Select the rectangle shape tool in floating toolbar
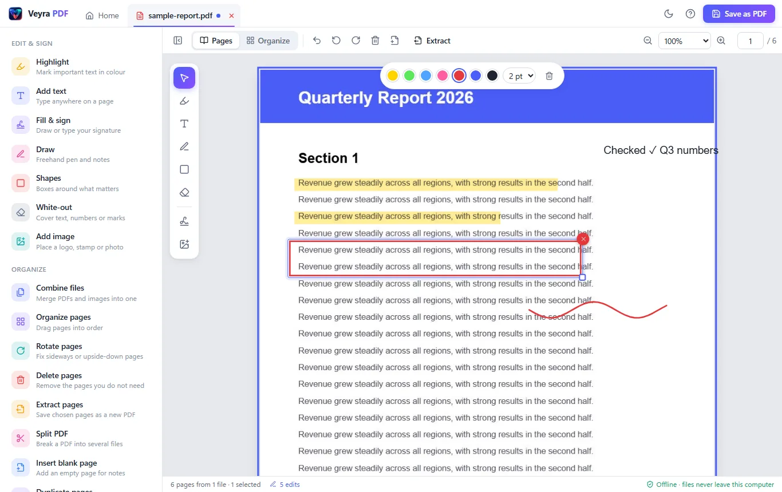This screenshot has height=492, width=782. tap(184, 169)
